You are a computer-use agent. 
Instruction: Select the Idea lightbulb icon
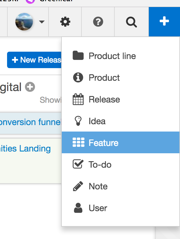coord(78,121)
